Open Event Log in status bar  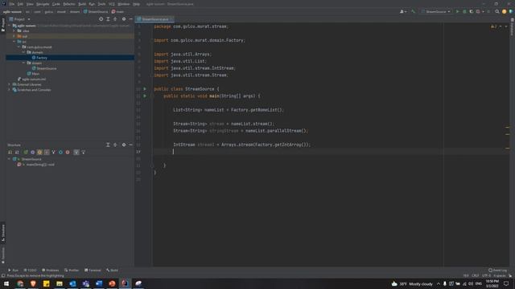(x=497, y=271)
